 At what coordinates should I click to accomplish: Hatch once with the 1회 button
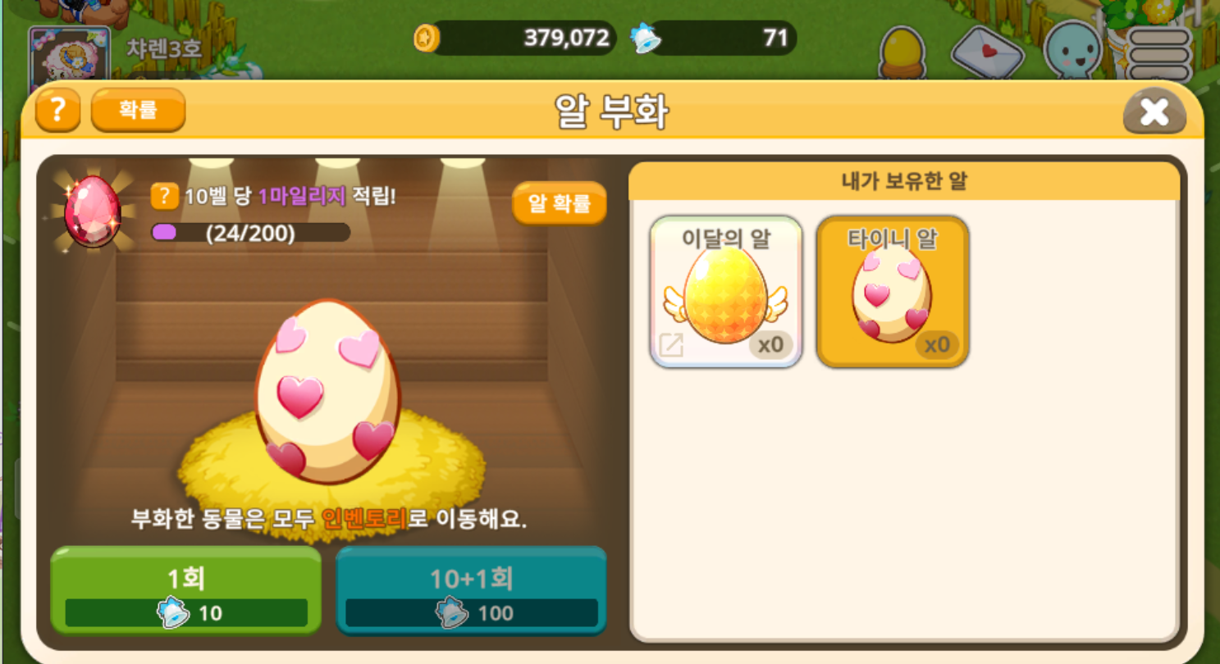click(186, 591)
